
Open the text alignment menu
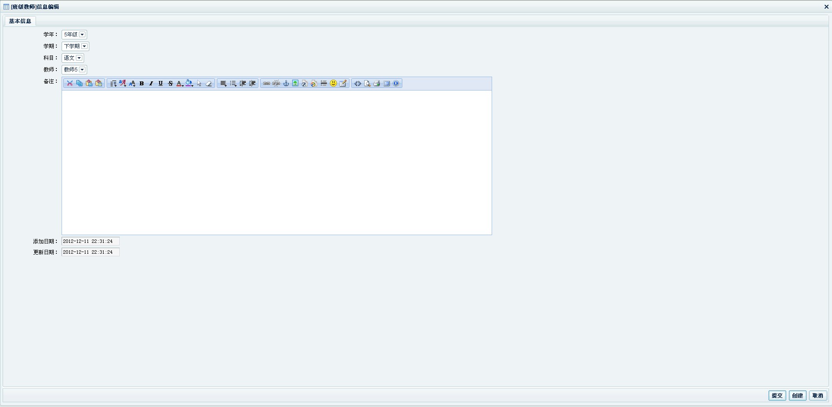click(223, 83)
